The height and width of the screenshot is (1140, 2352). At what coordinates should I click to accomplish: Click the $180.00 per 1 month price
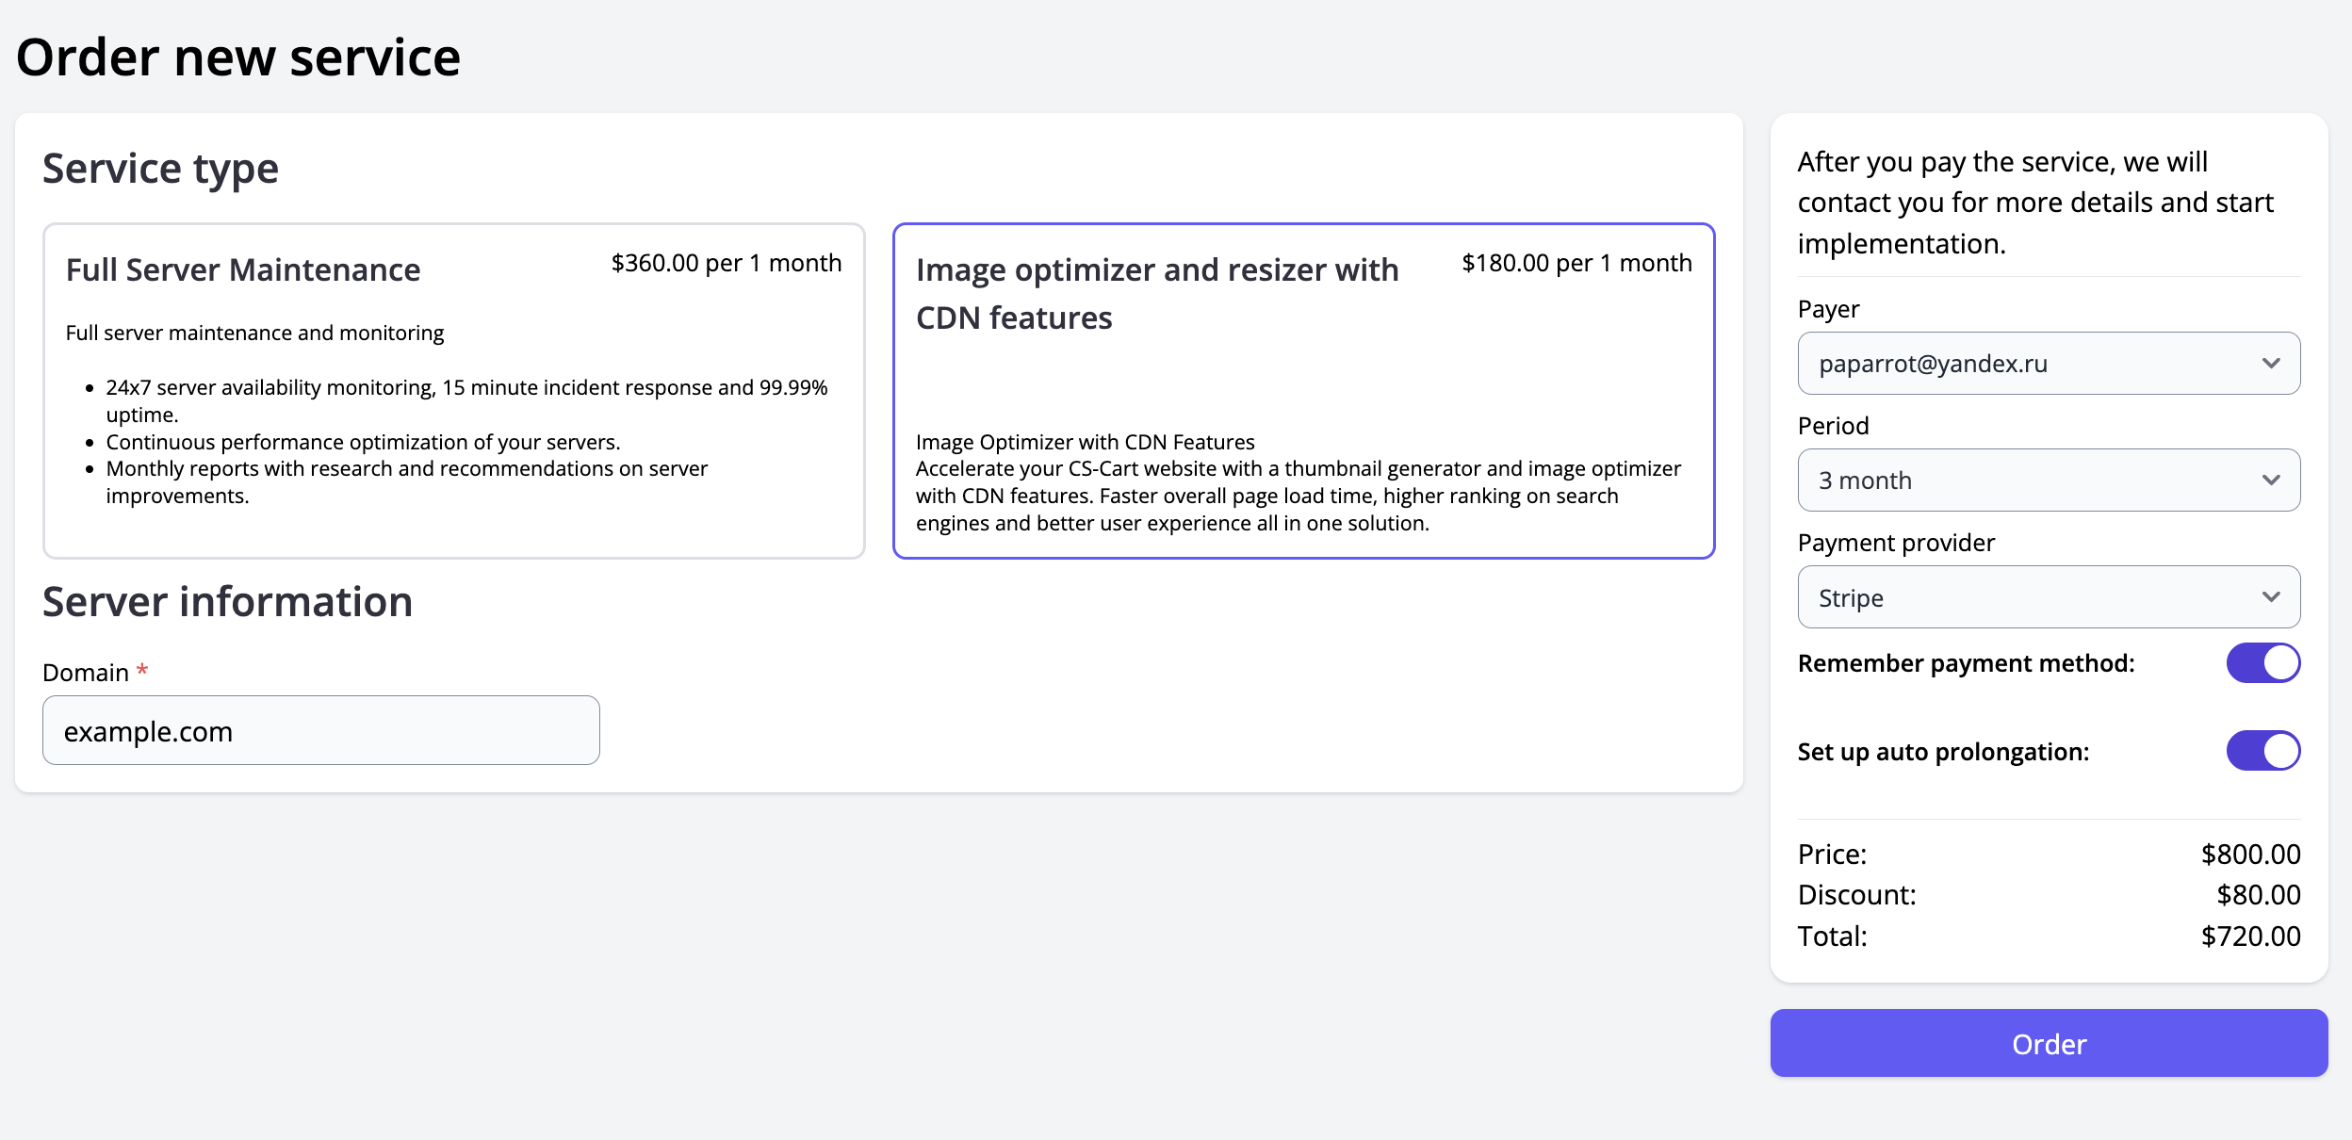point(1576,263)
